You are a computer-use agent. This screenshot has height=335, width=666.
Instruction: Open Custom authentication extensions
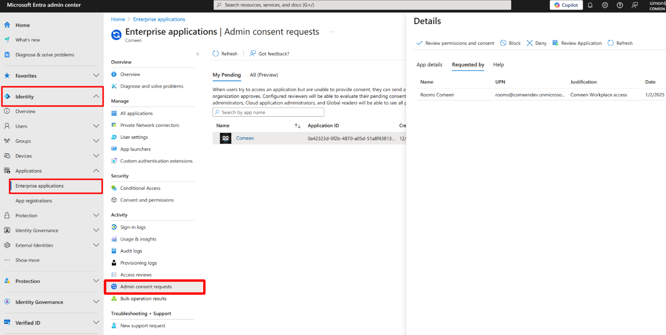click(x=156, y=161)
